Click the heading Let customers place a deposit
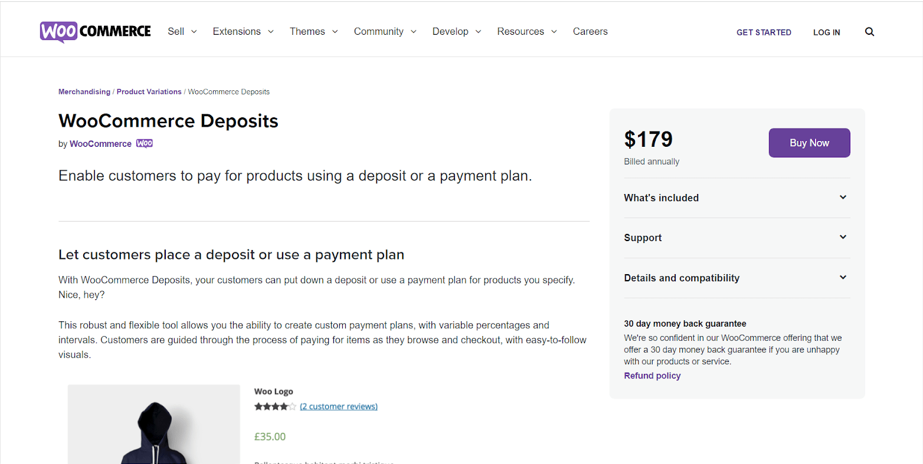This screenshot has width=923, height=464. click(231, 255)
